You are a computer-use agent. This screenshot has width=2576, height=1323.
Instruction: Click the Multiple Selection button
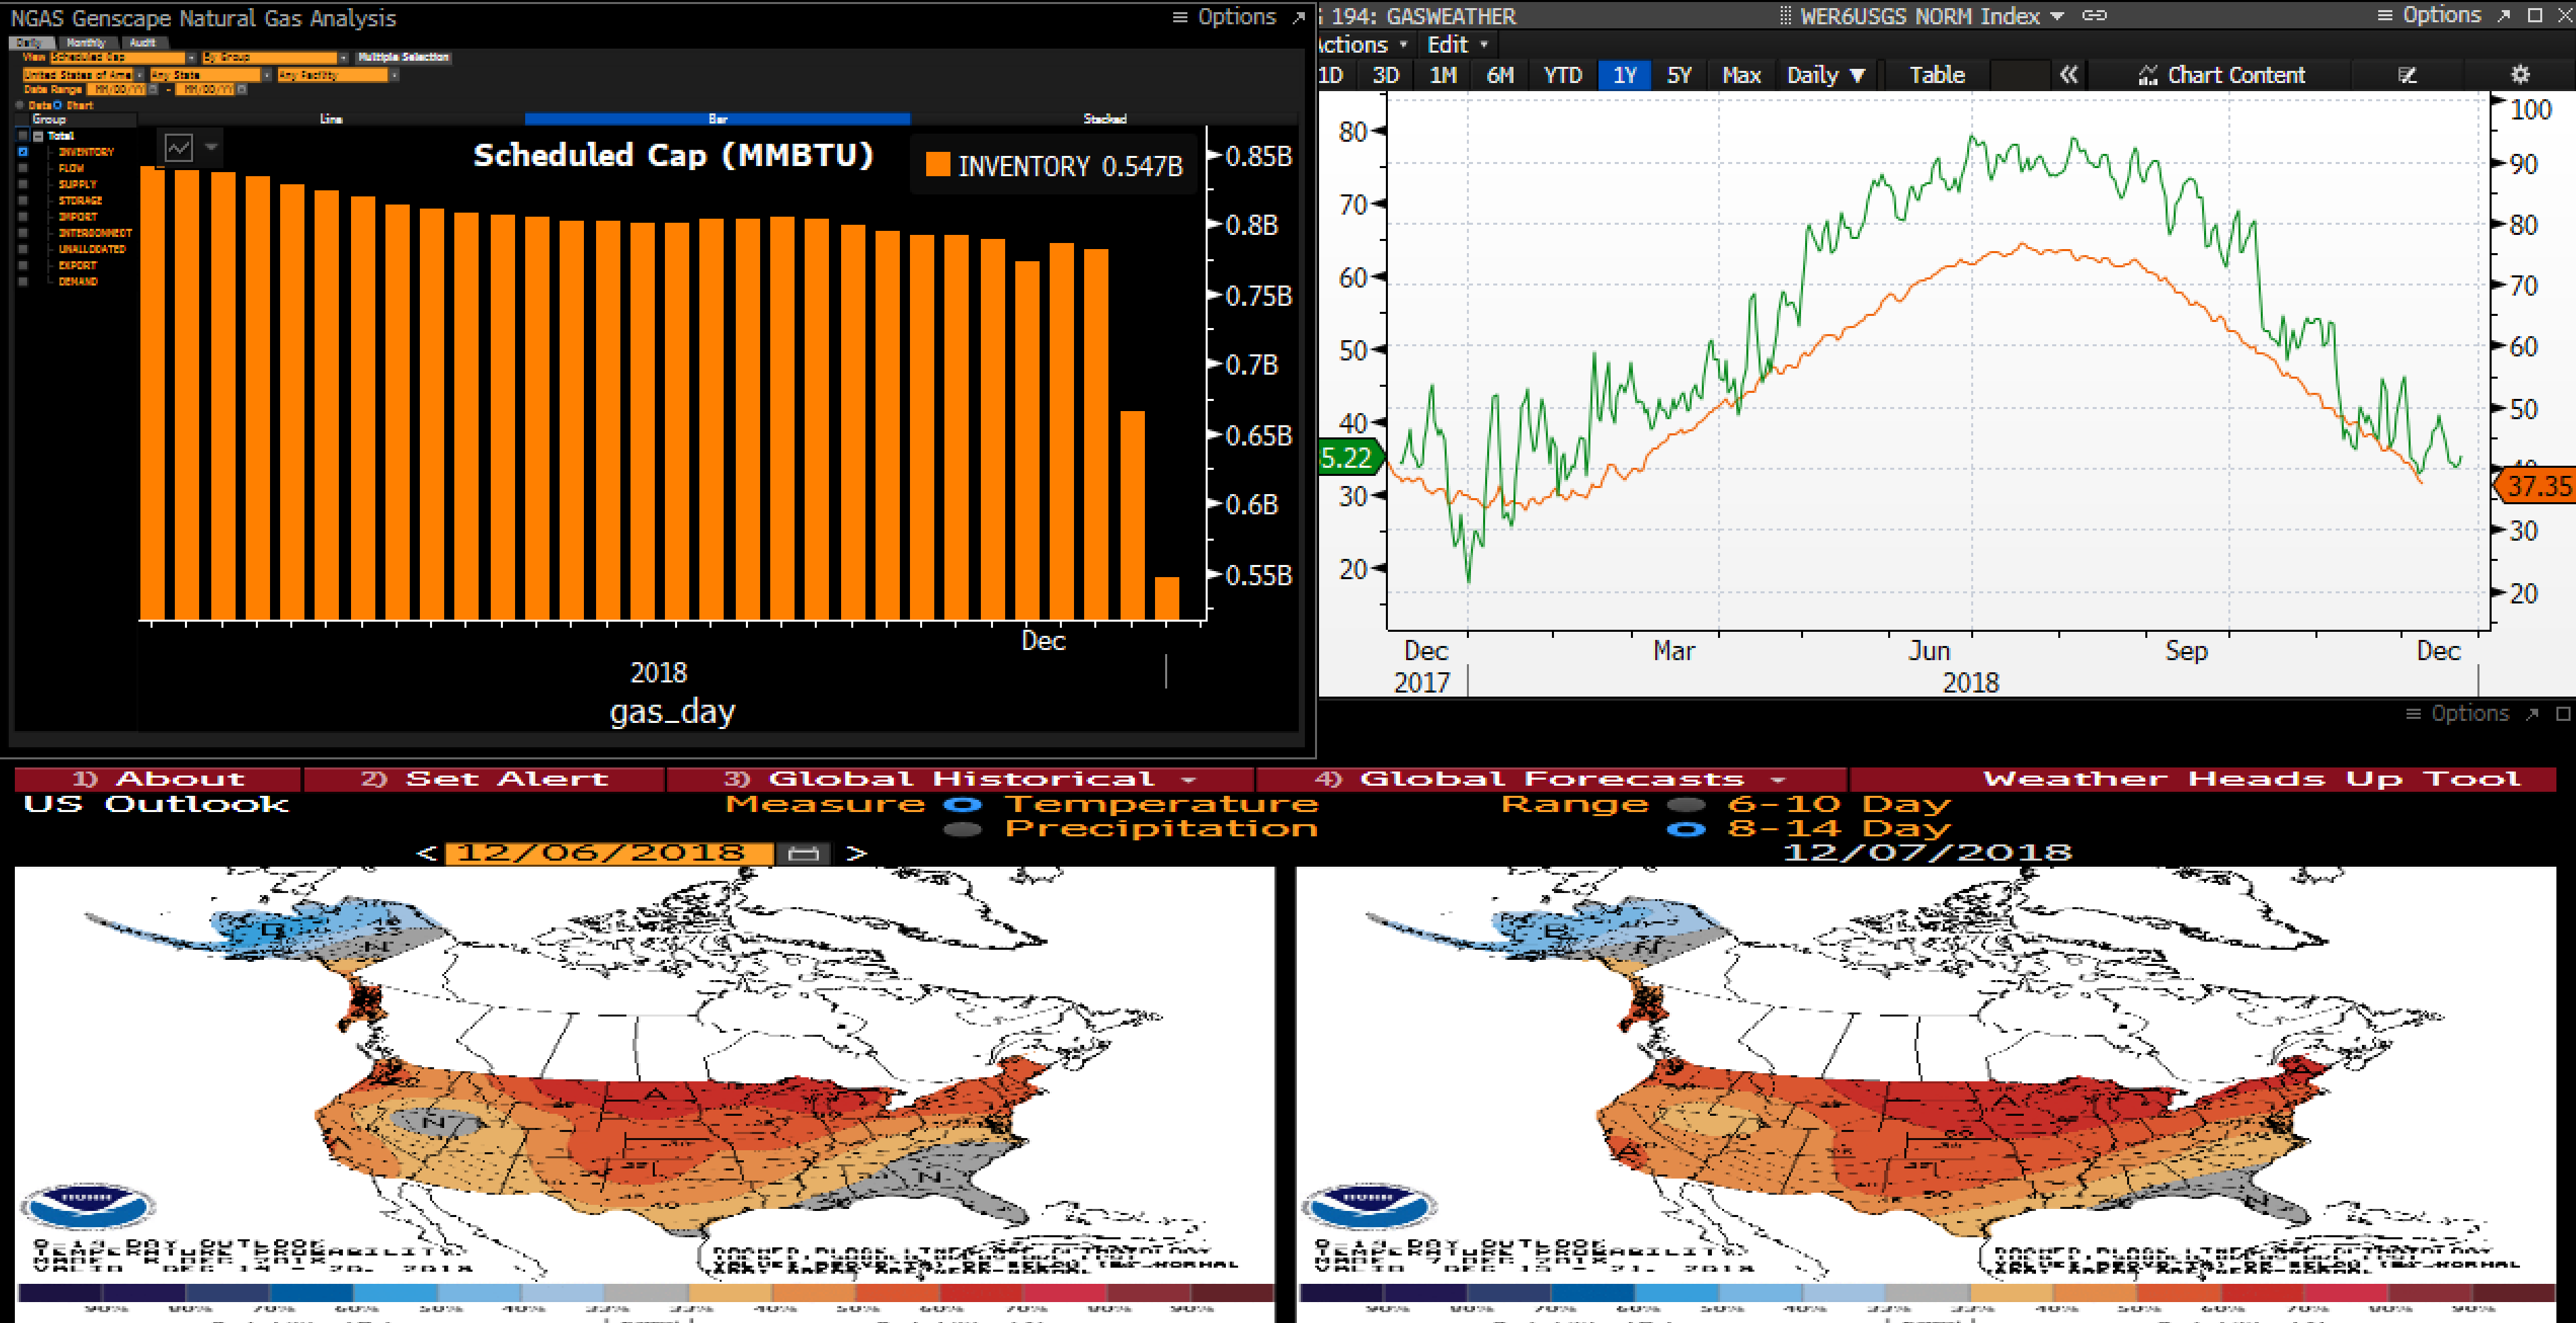[404, 57]
